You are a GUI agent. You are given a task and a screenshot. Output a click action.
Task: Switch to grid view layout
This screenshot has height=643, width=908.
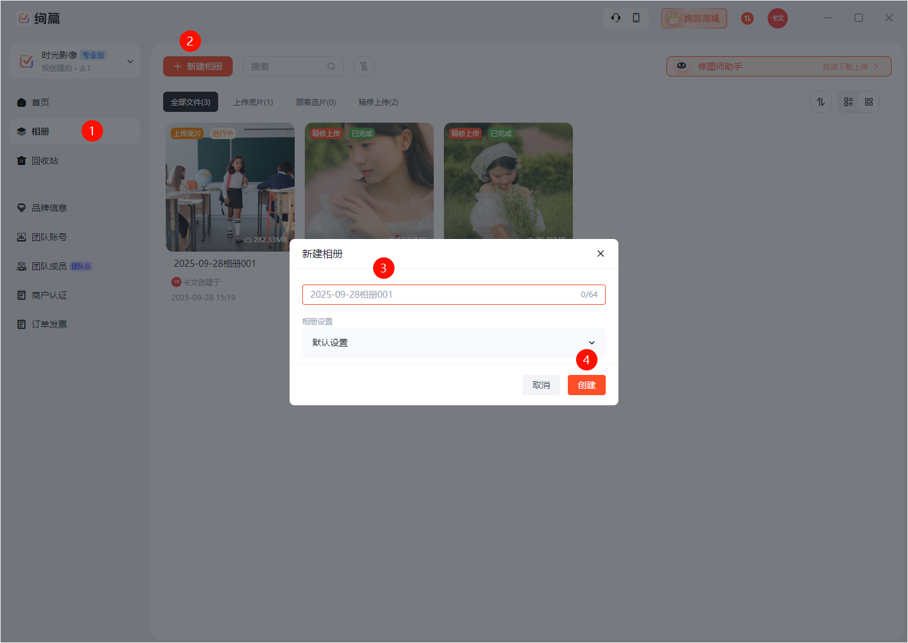pyautogui.click(x=869, y=102)
